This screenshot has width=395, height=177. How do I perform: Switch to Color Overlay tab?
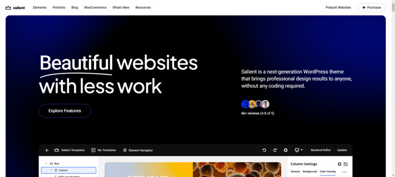click(328, 171)
